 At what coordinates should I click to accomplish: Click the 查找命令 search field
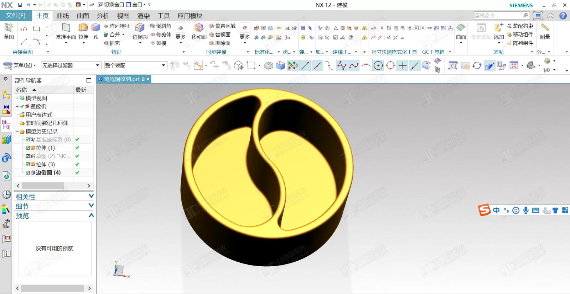point(502,15)
